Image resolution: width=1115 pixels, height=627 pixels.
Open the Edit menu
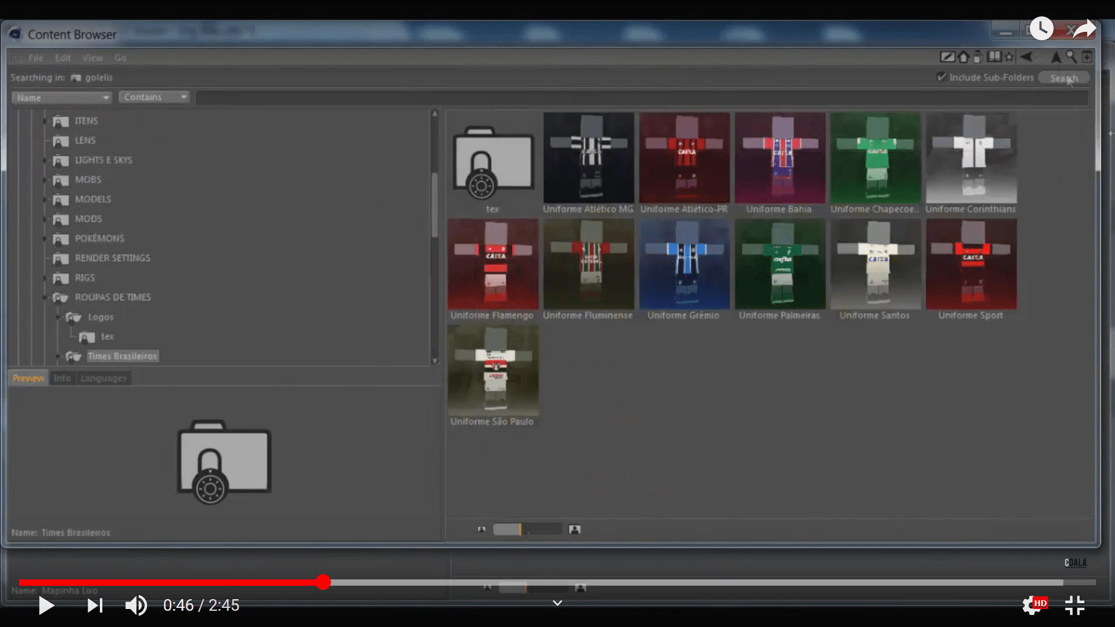pyautogui.click(x=63, y=58)
